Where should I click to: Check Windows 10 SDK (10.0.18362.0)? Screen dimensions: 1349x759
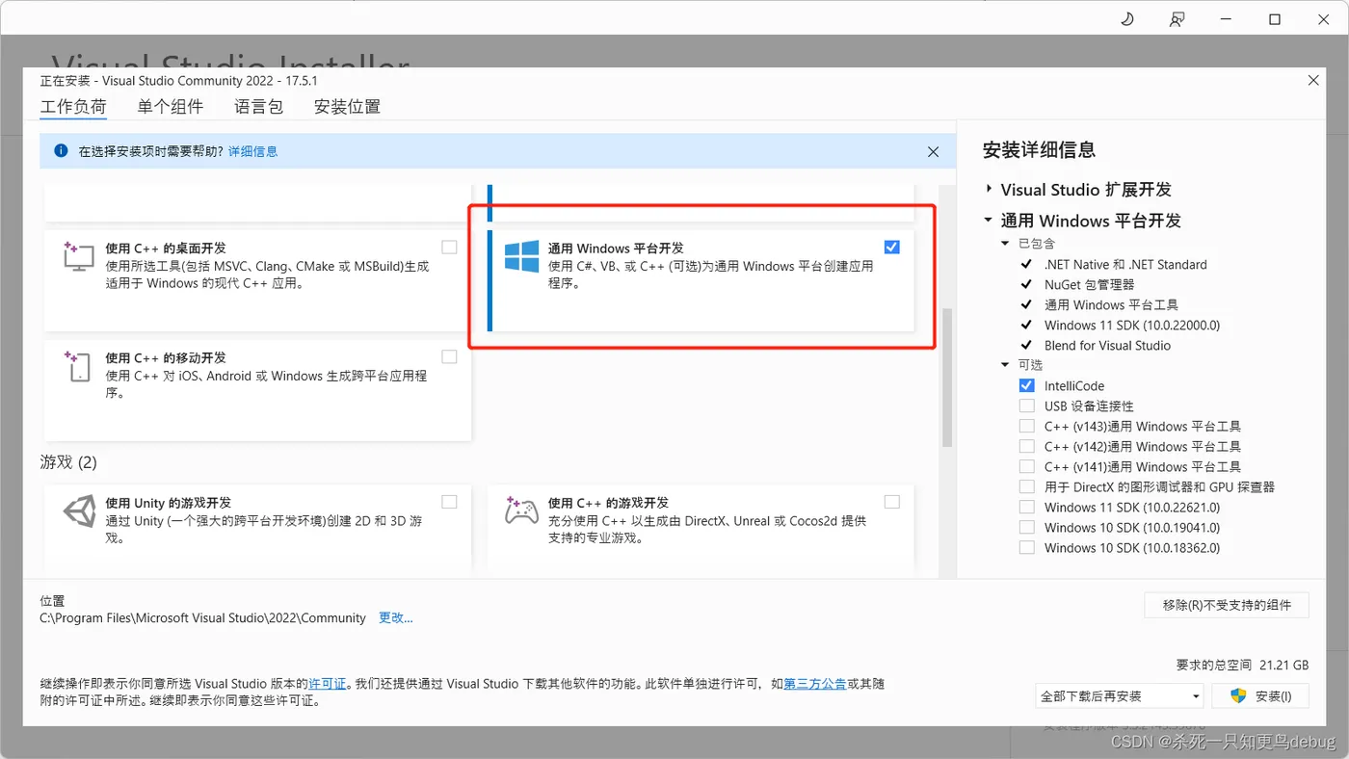coord(1026,547)
